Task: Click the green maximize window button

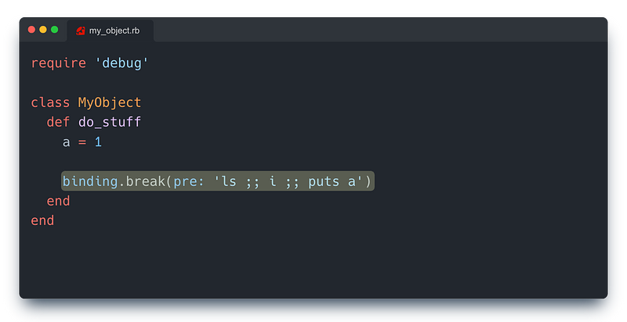Action: (55, 30)
